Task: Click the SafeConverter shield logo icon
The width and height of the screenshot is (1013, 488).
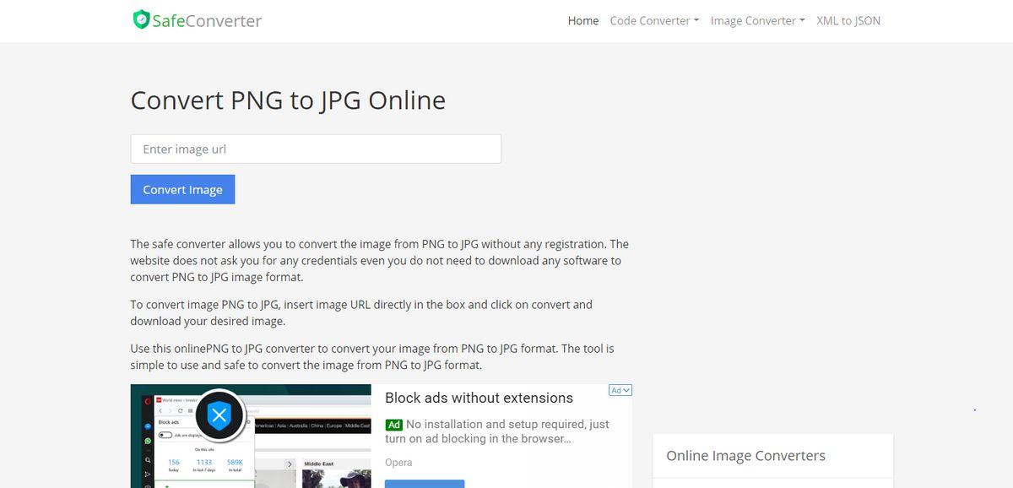Action: pos(141,20)
